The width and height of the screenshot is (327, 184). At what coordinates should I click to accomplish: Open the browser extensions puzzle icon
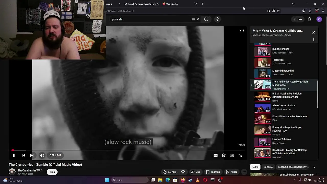tap(310, 11)
